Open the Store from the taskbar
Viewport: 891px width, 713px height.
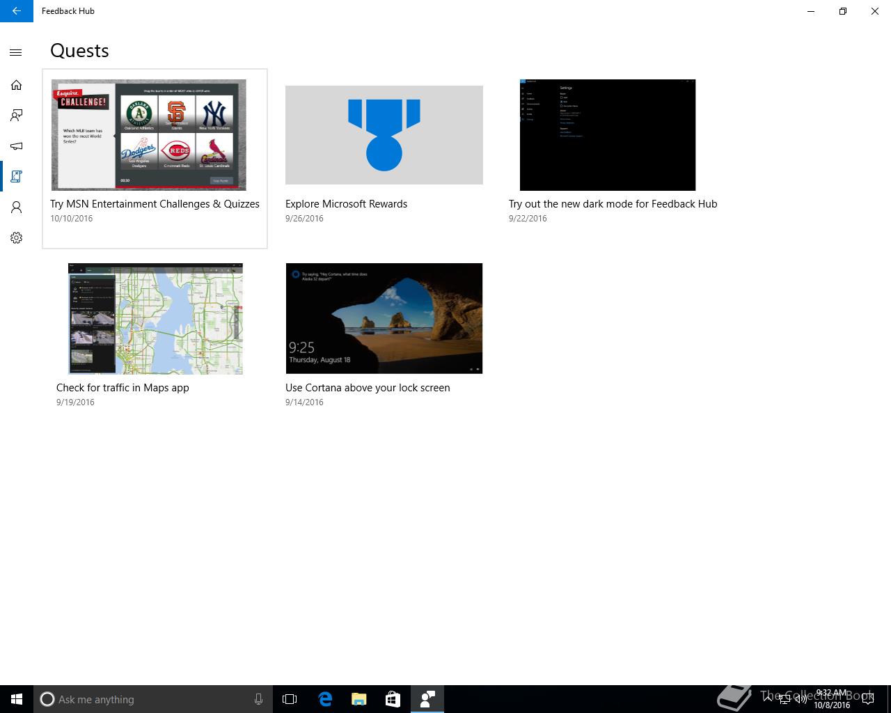pyautogui.click(x=393, y=699)
